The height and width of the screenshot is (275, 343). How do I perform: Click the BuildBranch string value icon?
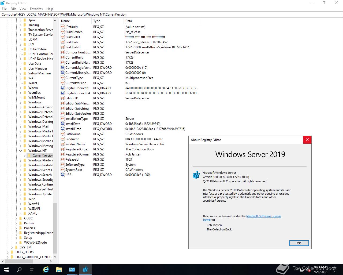[63, 32]
